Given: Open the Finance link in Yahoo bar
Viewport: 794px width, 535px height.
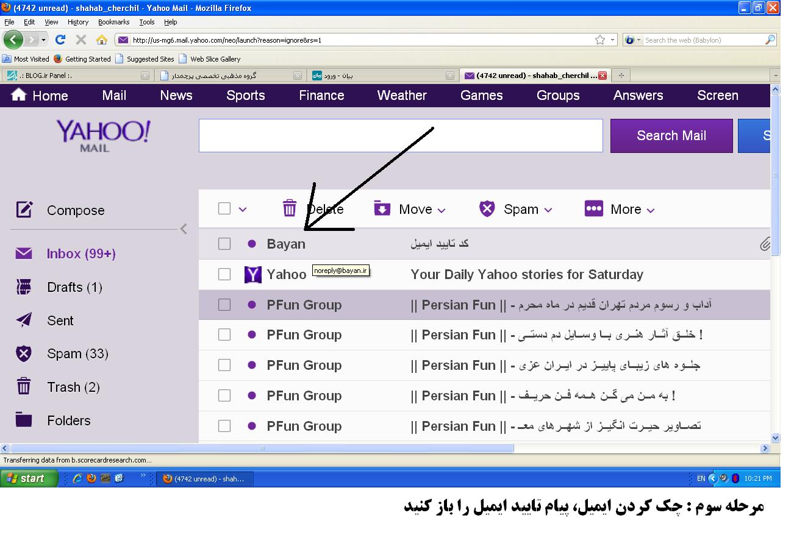Looking at the screenshot, I should point(321,95).
